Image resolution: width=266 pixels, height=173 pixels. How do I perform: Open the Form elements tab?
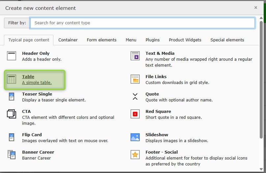click(x=102, y=40)
